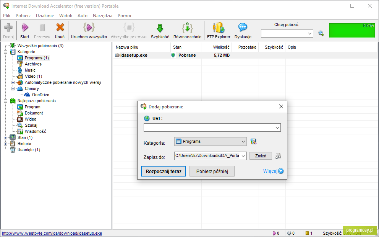
Task: Click the Zmień button
Action: point(261,156)
